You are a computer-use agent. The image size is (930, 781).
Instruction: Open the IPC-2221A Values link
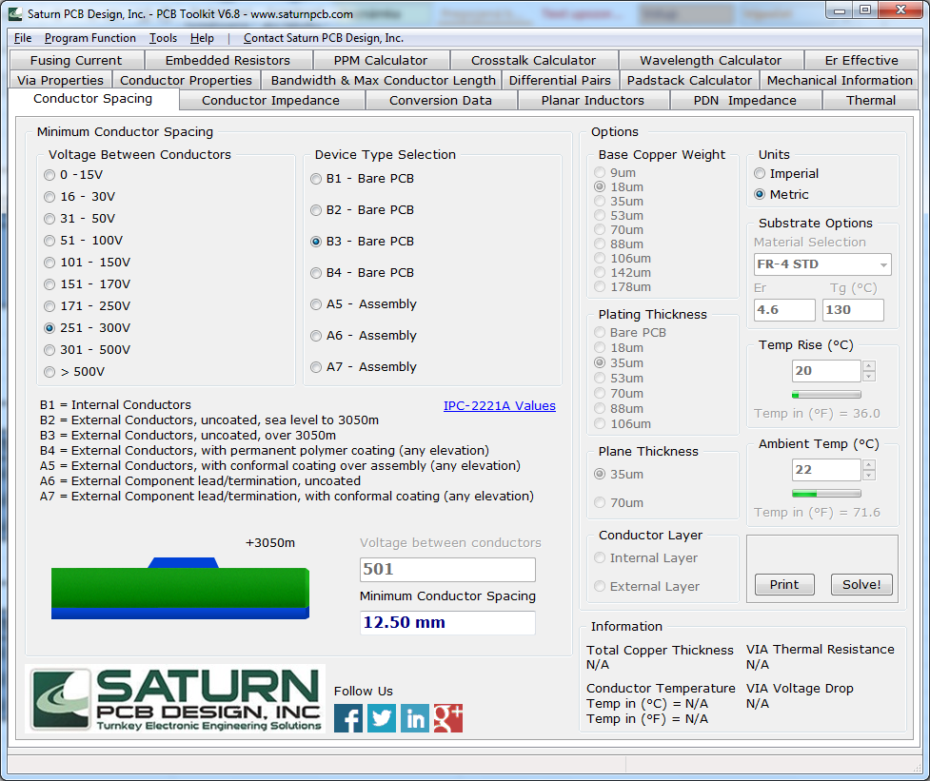point(499,405)
